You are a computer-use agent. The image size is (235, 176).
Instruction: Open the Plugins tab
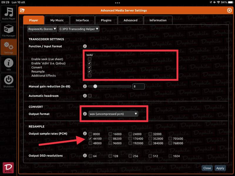106,20
